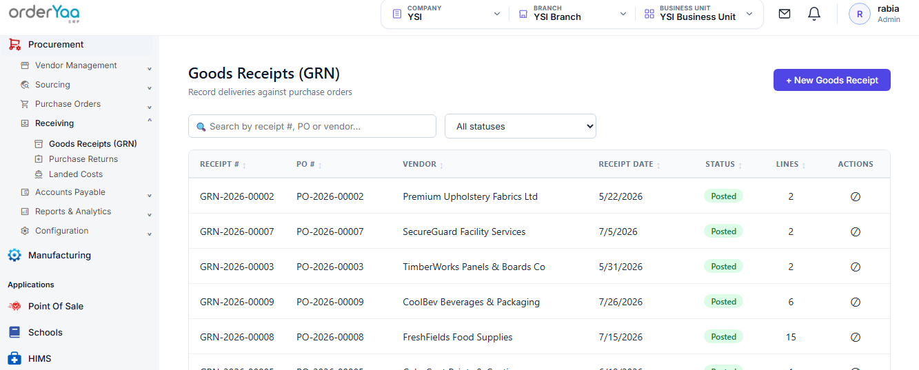Click the action icon for GRN-2026-00007

coord(856,232)
